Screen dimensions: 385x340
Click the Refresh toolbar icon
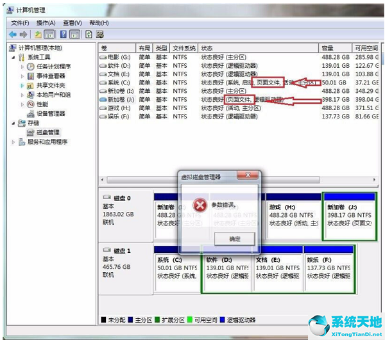click(x=89, y=35)
